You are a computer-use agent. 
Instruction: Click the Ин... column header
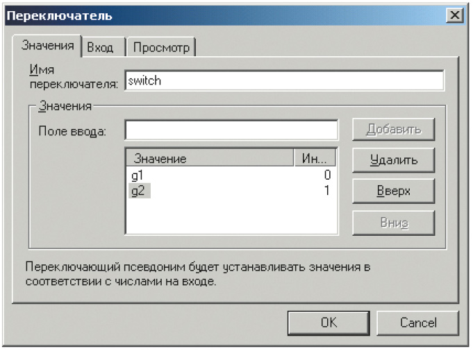(315, 158)
